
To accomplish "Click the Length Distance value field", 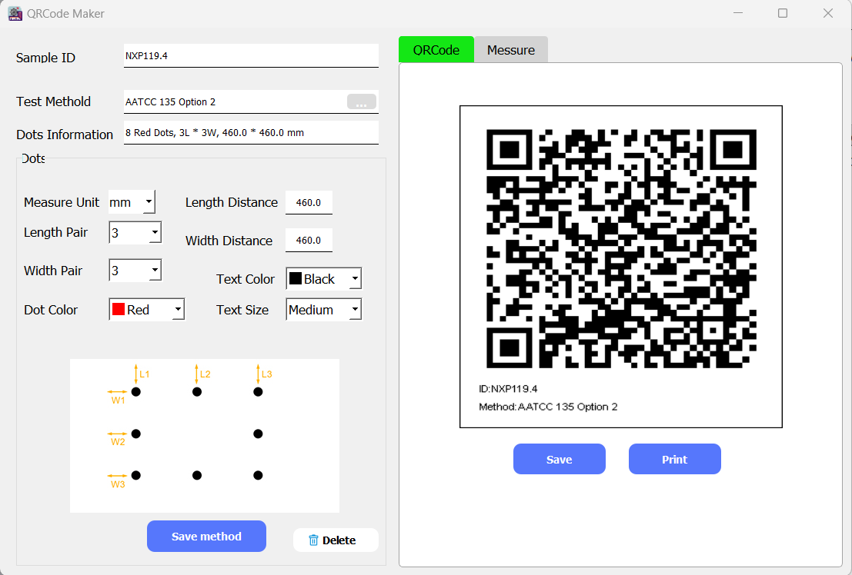I will pyautogui.click(x=309, y=202).
